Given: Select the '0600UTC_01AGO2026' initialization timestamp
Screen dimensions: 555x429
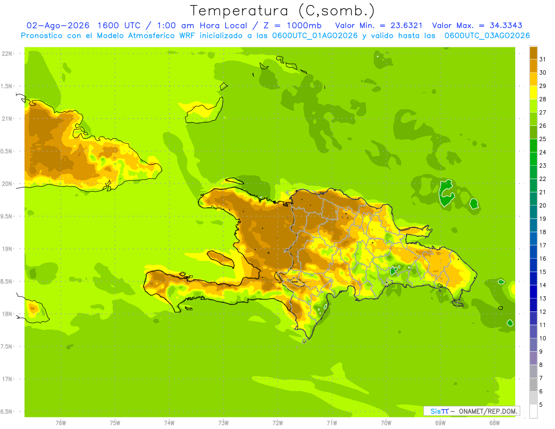Looking at the screenshot, I should point(314,36).
